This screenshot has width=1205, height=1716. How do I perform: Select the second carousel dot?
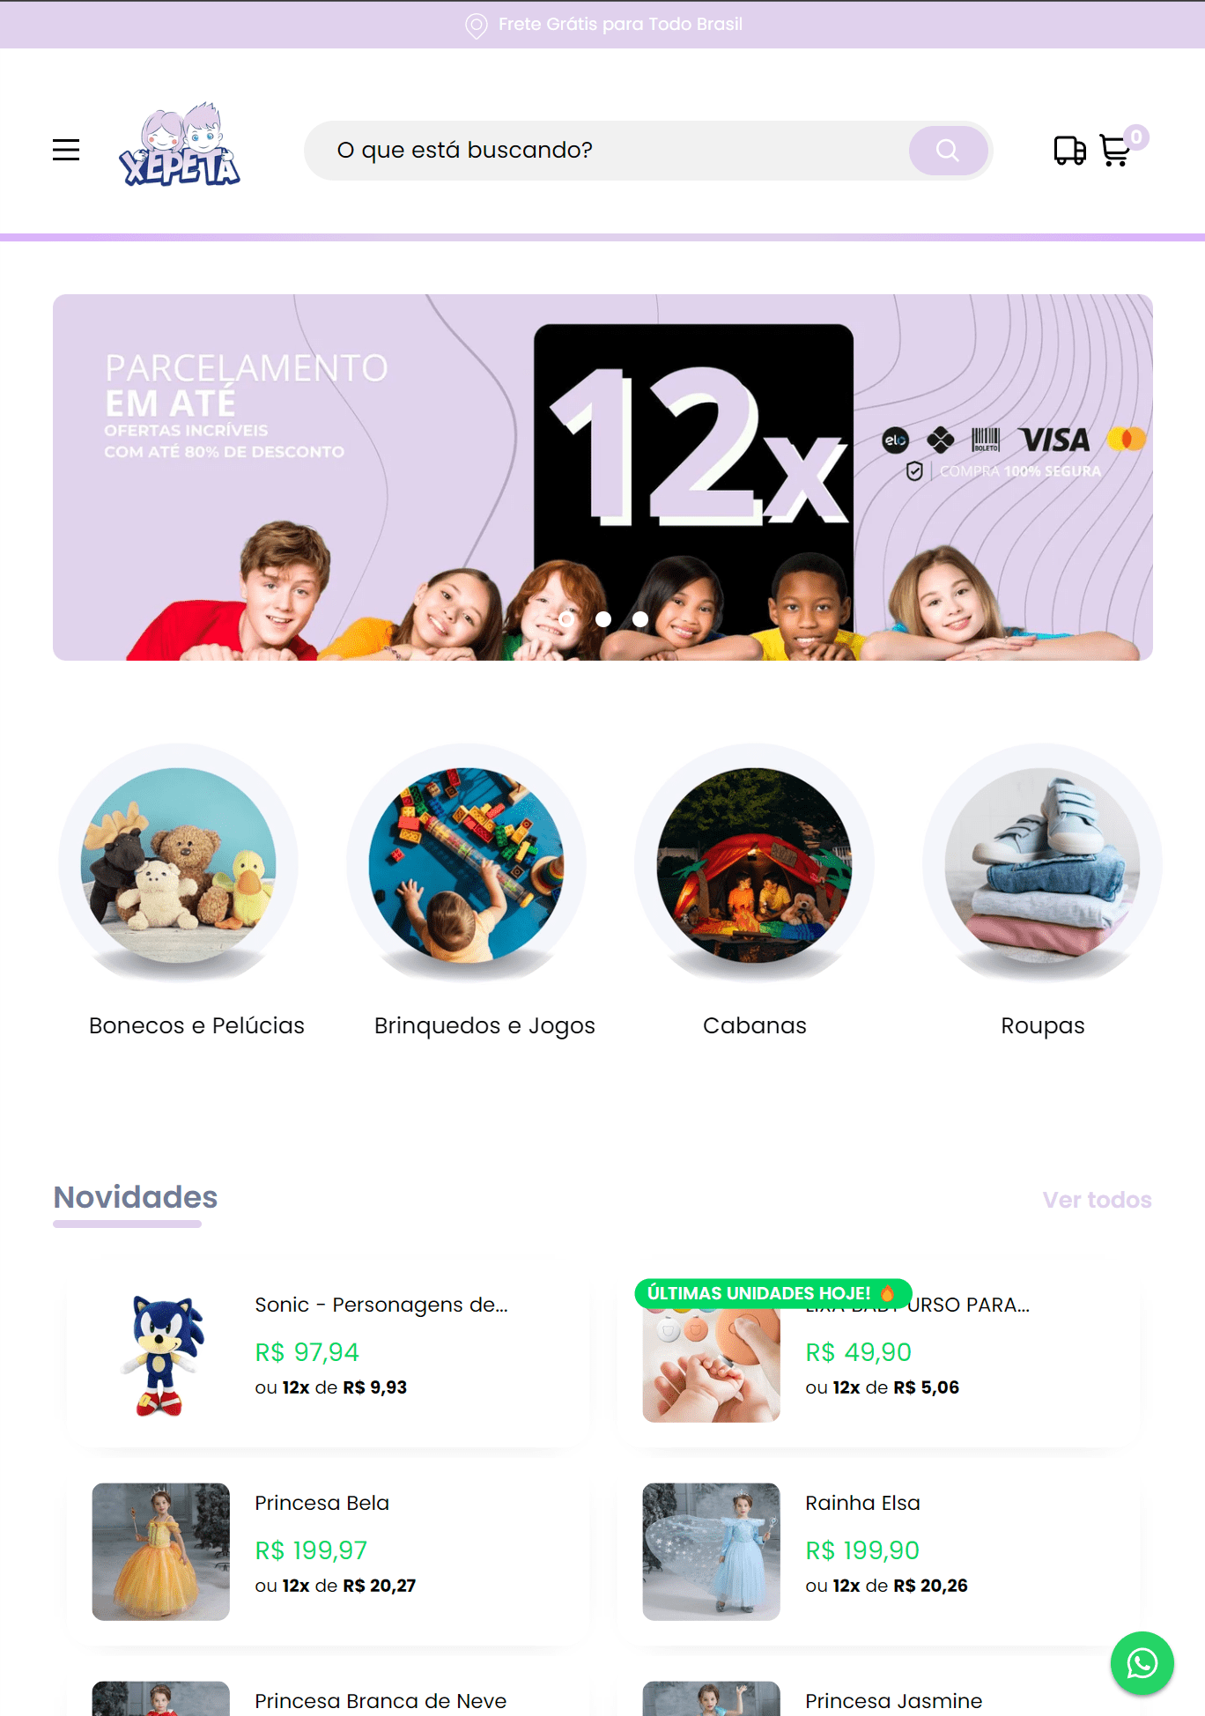(x=603, y=619)
